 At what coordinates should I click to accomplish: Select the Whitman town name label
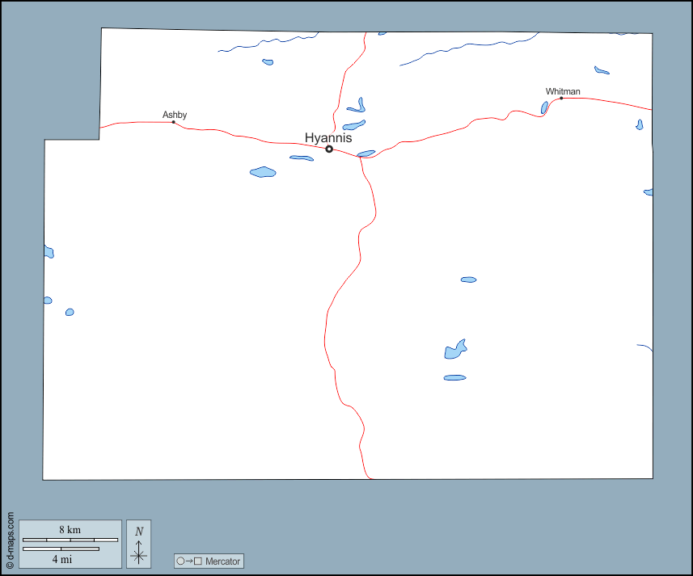coord(563,91)
